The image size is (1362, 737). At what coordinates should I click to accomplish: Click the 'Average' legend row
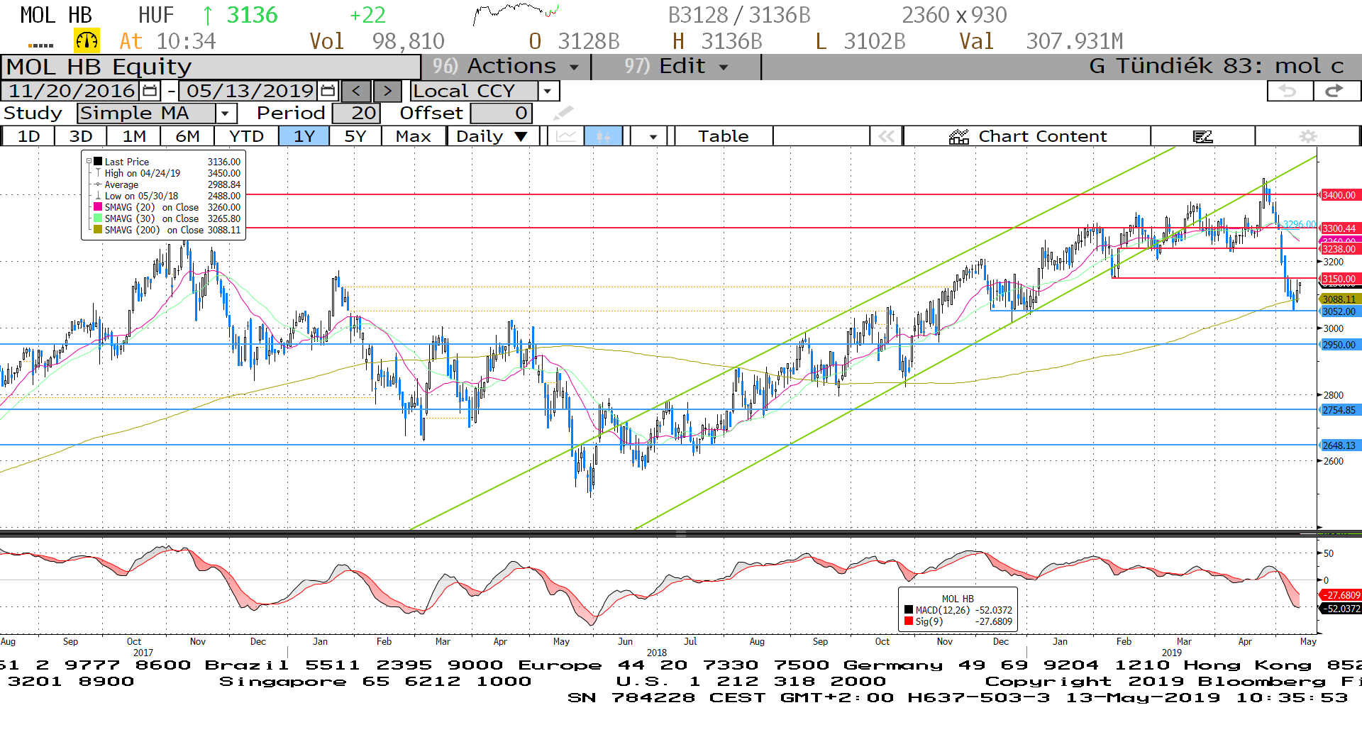pyautogui.click(x=167, y=184)
